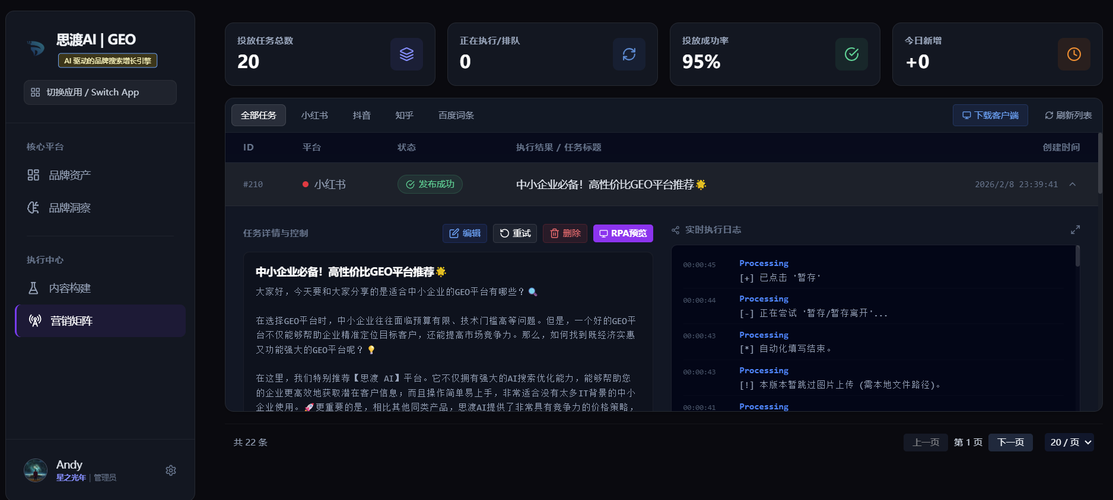1113x500 pixels.
Task: Click the 2026/2/8 23:39:41 timestamp
Action: 1016,184
